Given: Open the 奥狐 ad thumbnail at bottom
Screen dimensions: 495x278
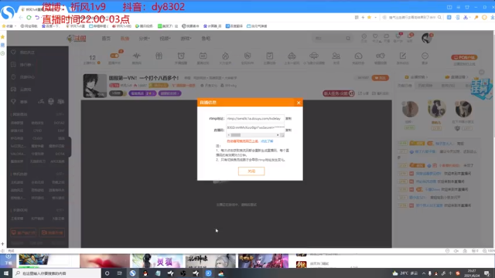Looking at the screenshot, I should point(157,261).
